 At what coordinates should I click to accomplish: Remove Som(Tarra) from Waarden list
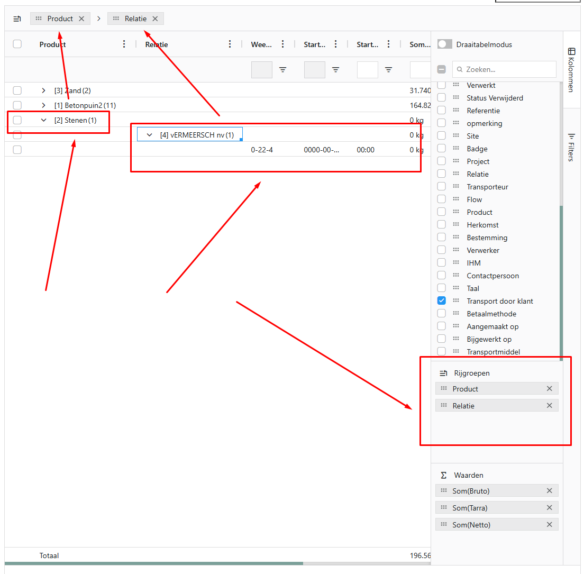click(x=549, y=508)
